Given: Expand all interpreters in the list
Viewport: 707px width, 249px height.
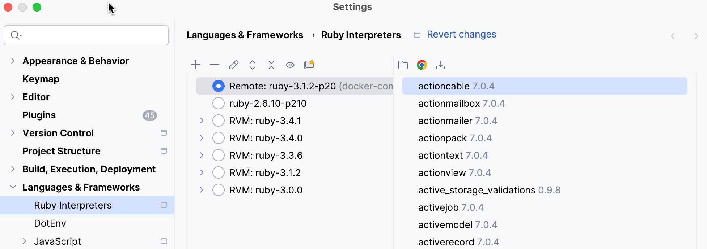Looking at the screenshot, I should tap(252, 65).
